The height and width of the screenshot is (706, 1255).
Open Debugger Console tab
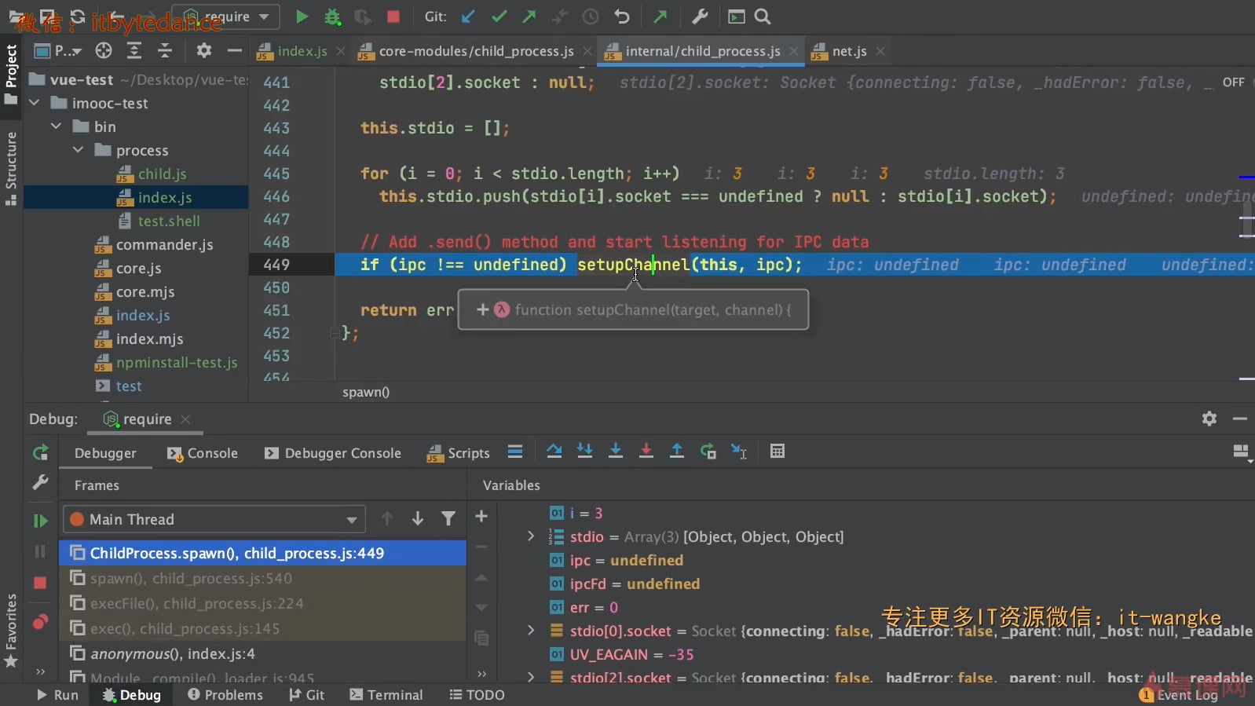tap(334, 453)
